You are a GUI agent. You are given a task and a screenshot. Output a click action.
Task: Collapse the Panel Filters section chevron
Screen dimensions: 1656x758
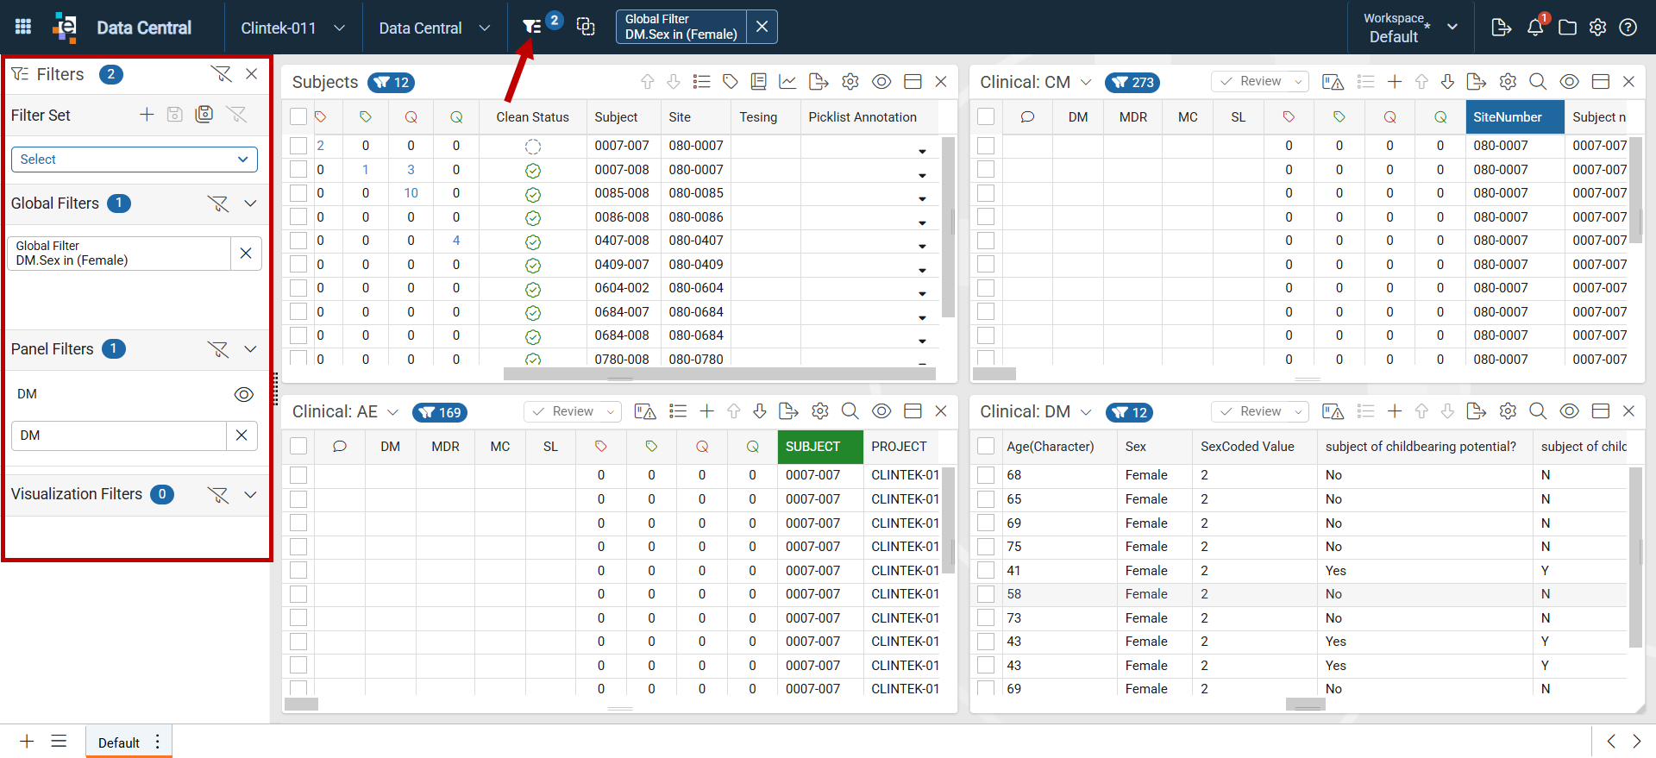coord(251,349)
